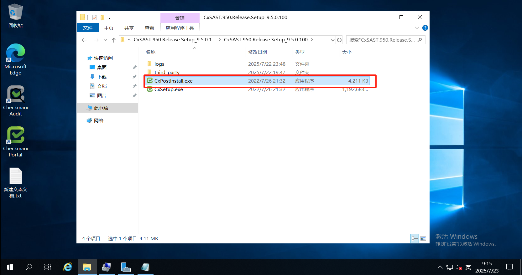Screen dimensions: 522x275
Task: Switch to the 共享 ribbon tab
Action: (x=129, y=28)
